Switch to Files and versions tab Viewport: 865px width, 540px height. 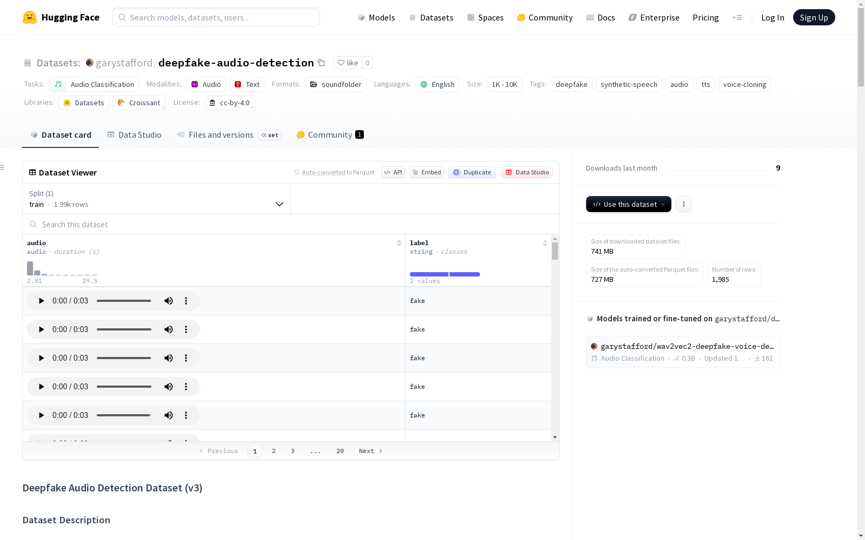(x=229, y=135)
